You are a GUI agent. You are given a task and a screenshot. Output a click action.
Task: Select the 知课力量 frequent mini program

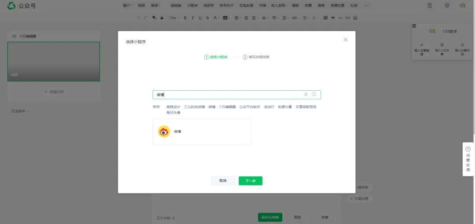coord(285,107)
